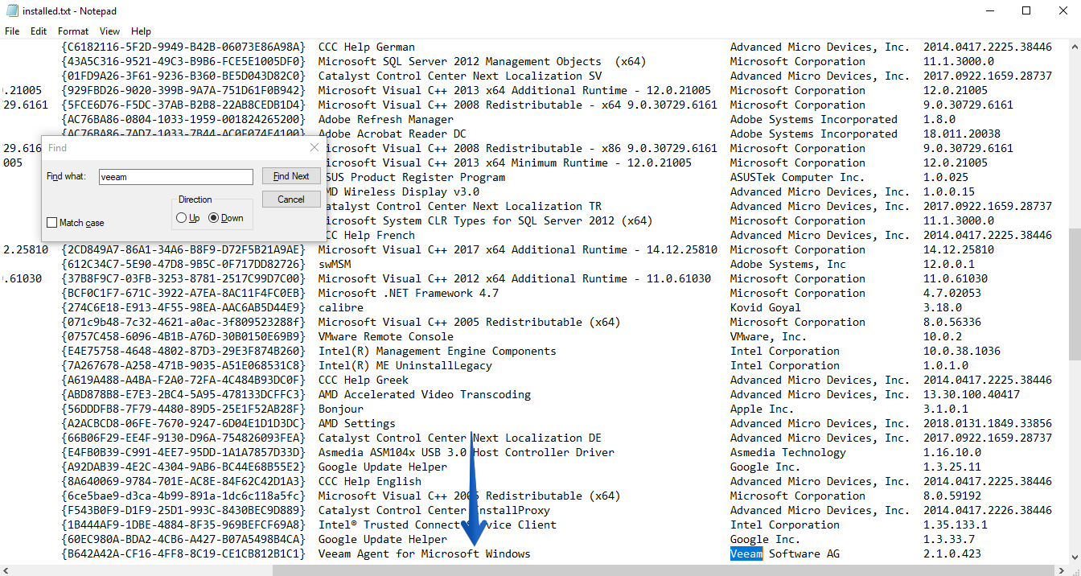Click the GUID '{274C6E18-E913-4F55-98EA-AAC6AB5D44E9}'
This screenshot has height=576, width=1081.
183,307
